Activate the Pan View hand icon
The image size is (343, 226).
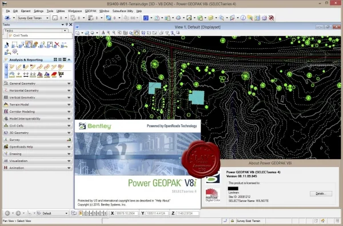click(137, 33)
